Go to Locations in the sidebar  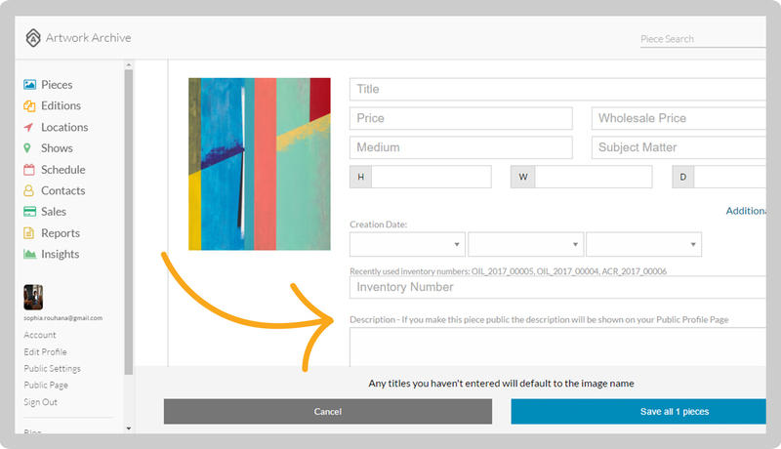pos(64,128)
